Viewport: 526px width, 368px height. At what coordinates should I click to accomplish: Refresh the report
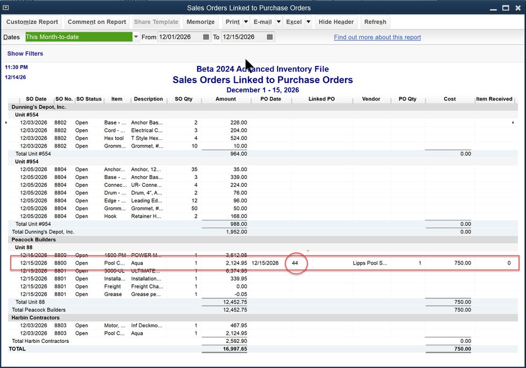pyautogui.click(x=375, y=22)
